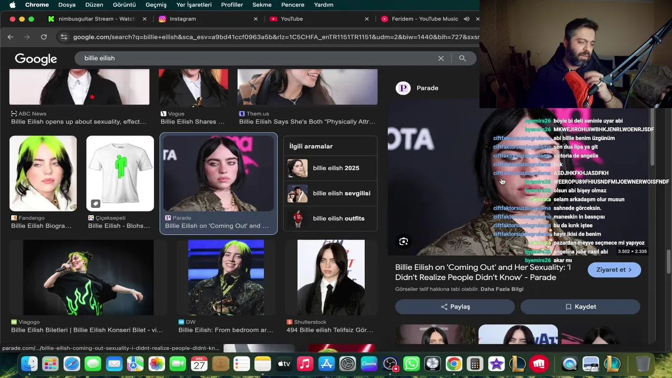Open Canva from the Dock
The height and width of the screenshot is (378, 672).
point(369,363)
